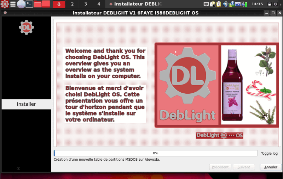Screen dimensions: 283x179
Task: Open the terminal launcher icon
Action: (x=30, y=4)
